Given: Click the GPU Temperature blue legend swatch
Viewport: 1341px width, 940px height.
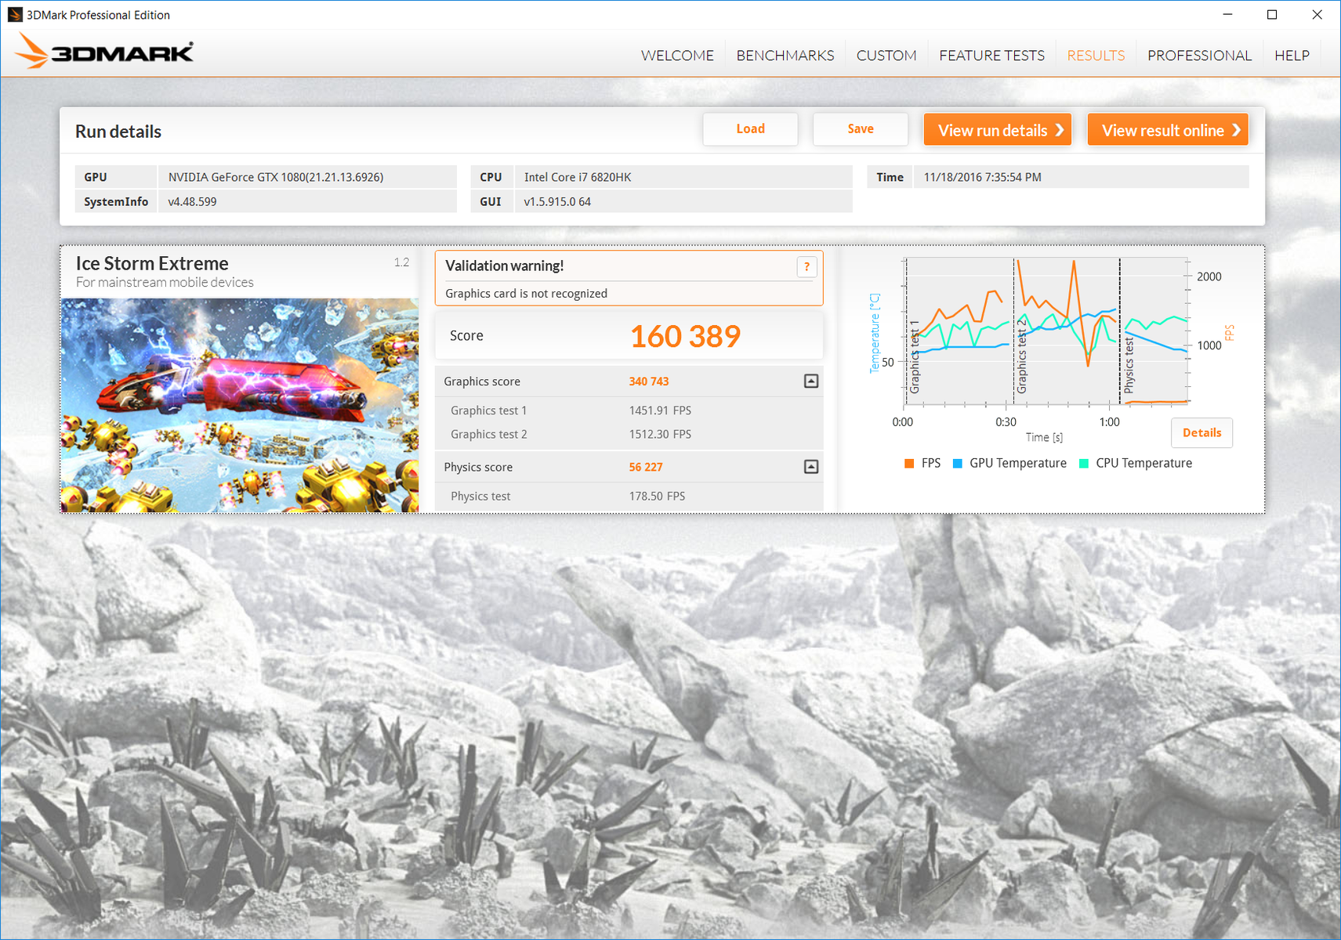Looking at the screenshot, I should 957,464.
